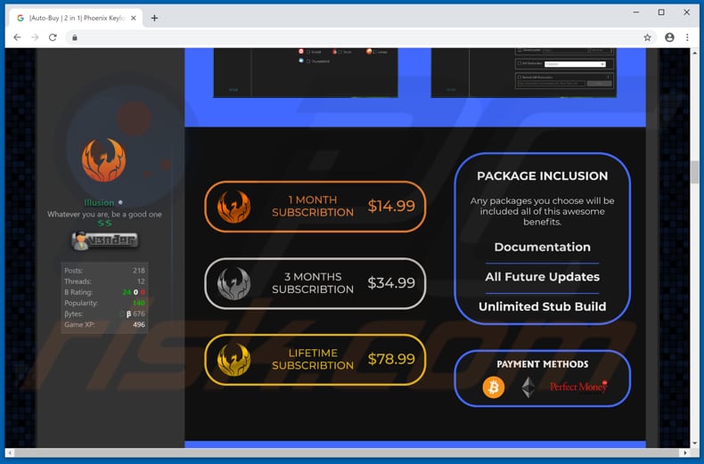Open a new tab with the plus button

154,18
